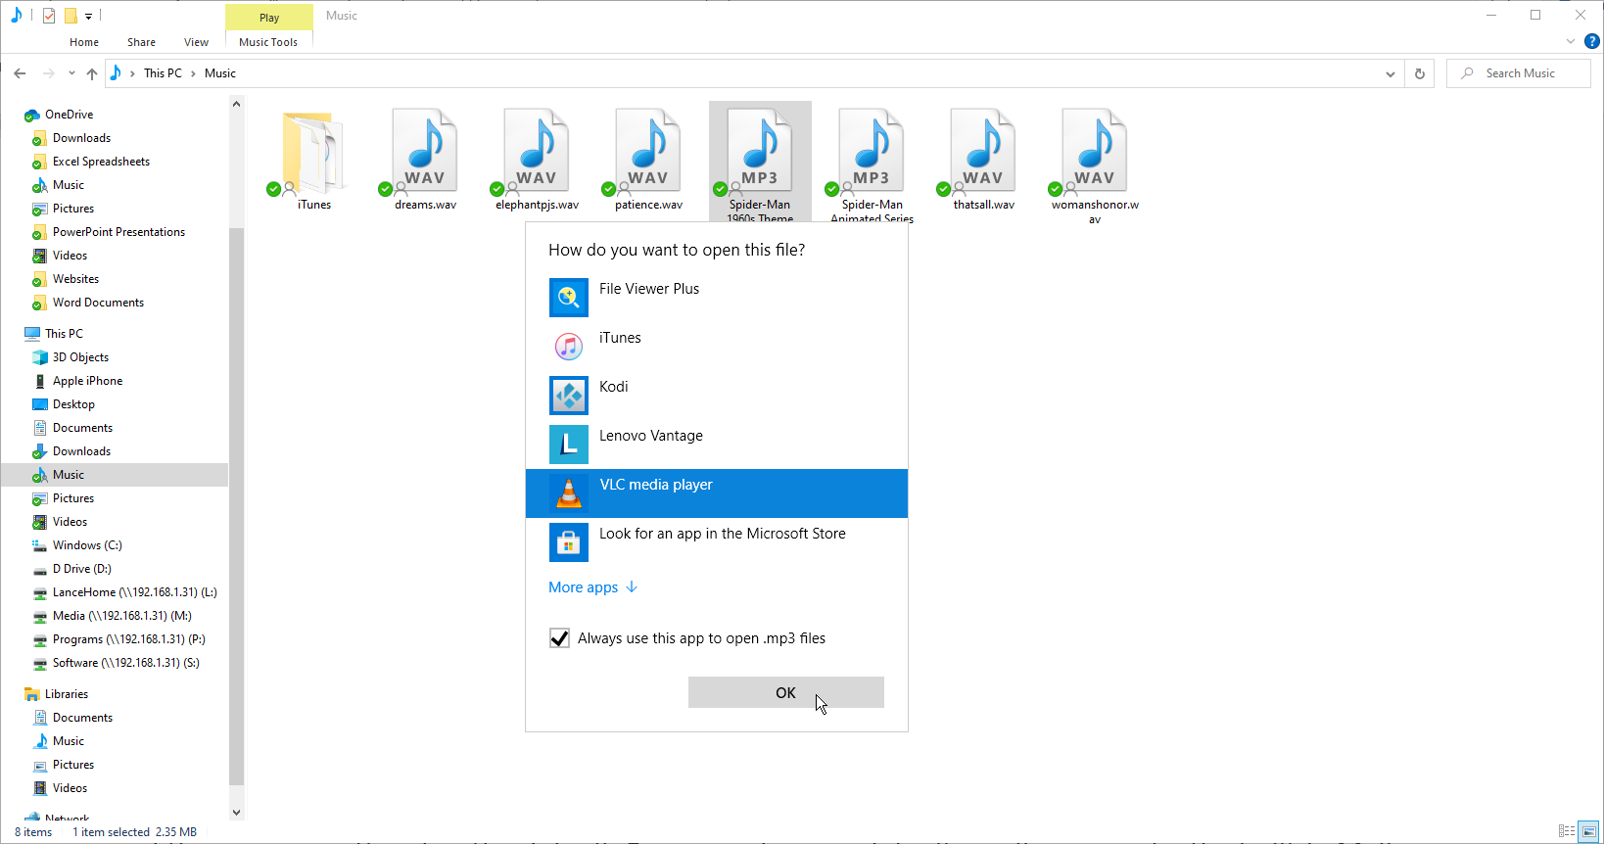
Task: Click the Back navigation arrow
Action: pos(20,73)
